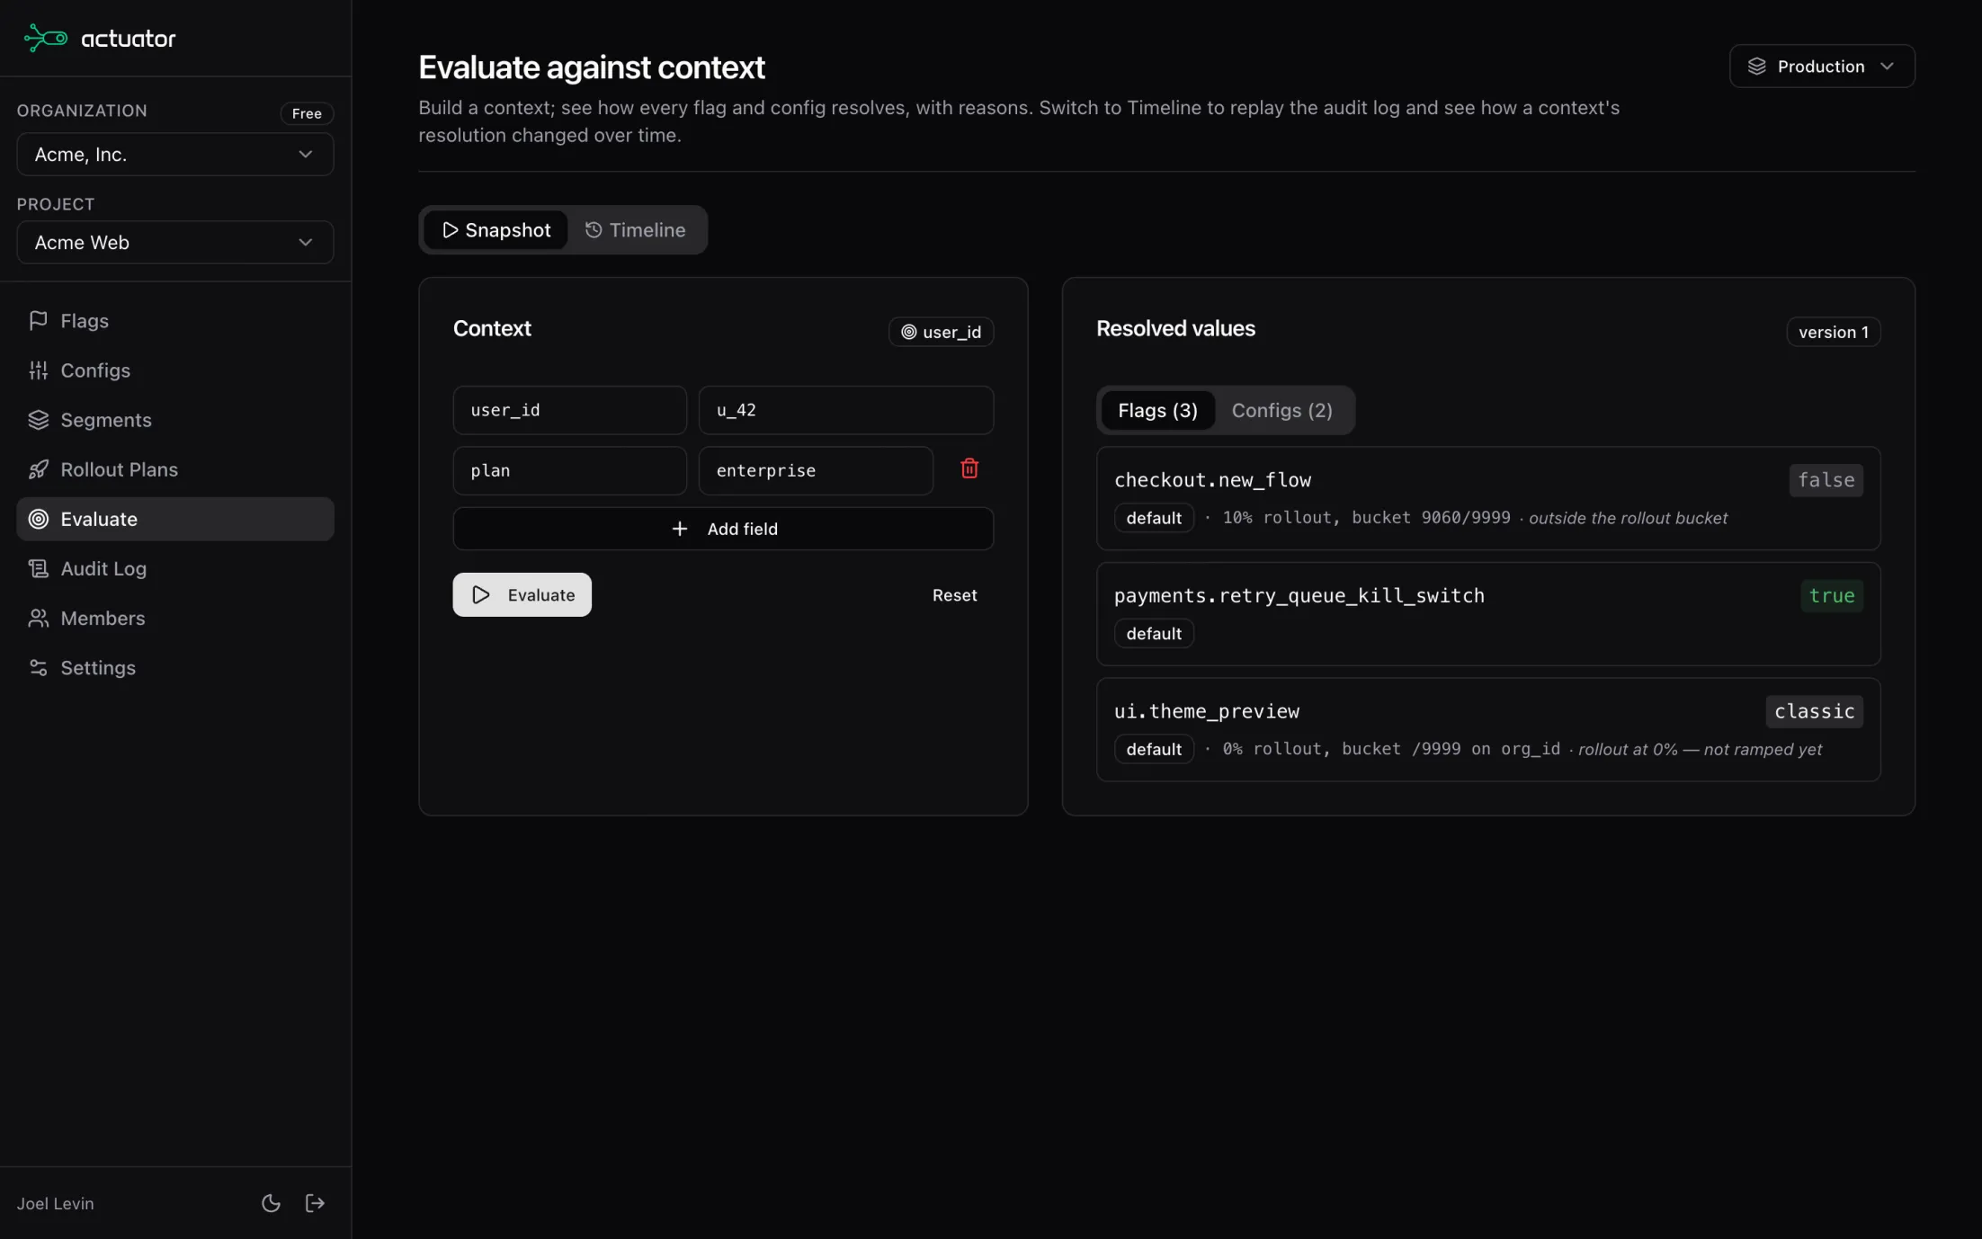Click the actuator logo icon

pos(45,38)
